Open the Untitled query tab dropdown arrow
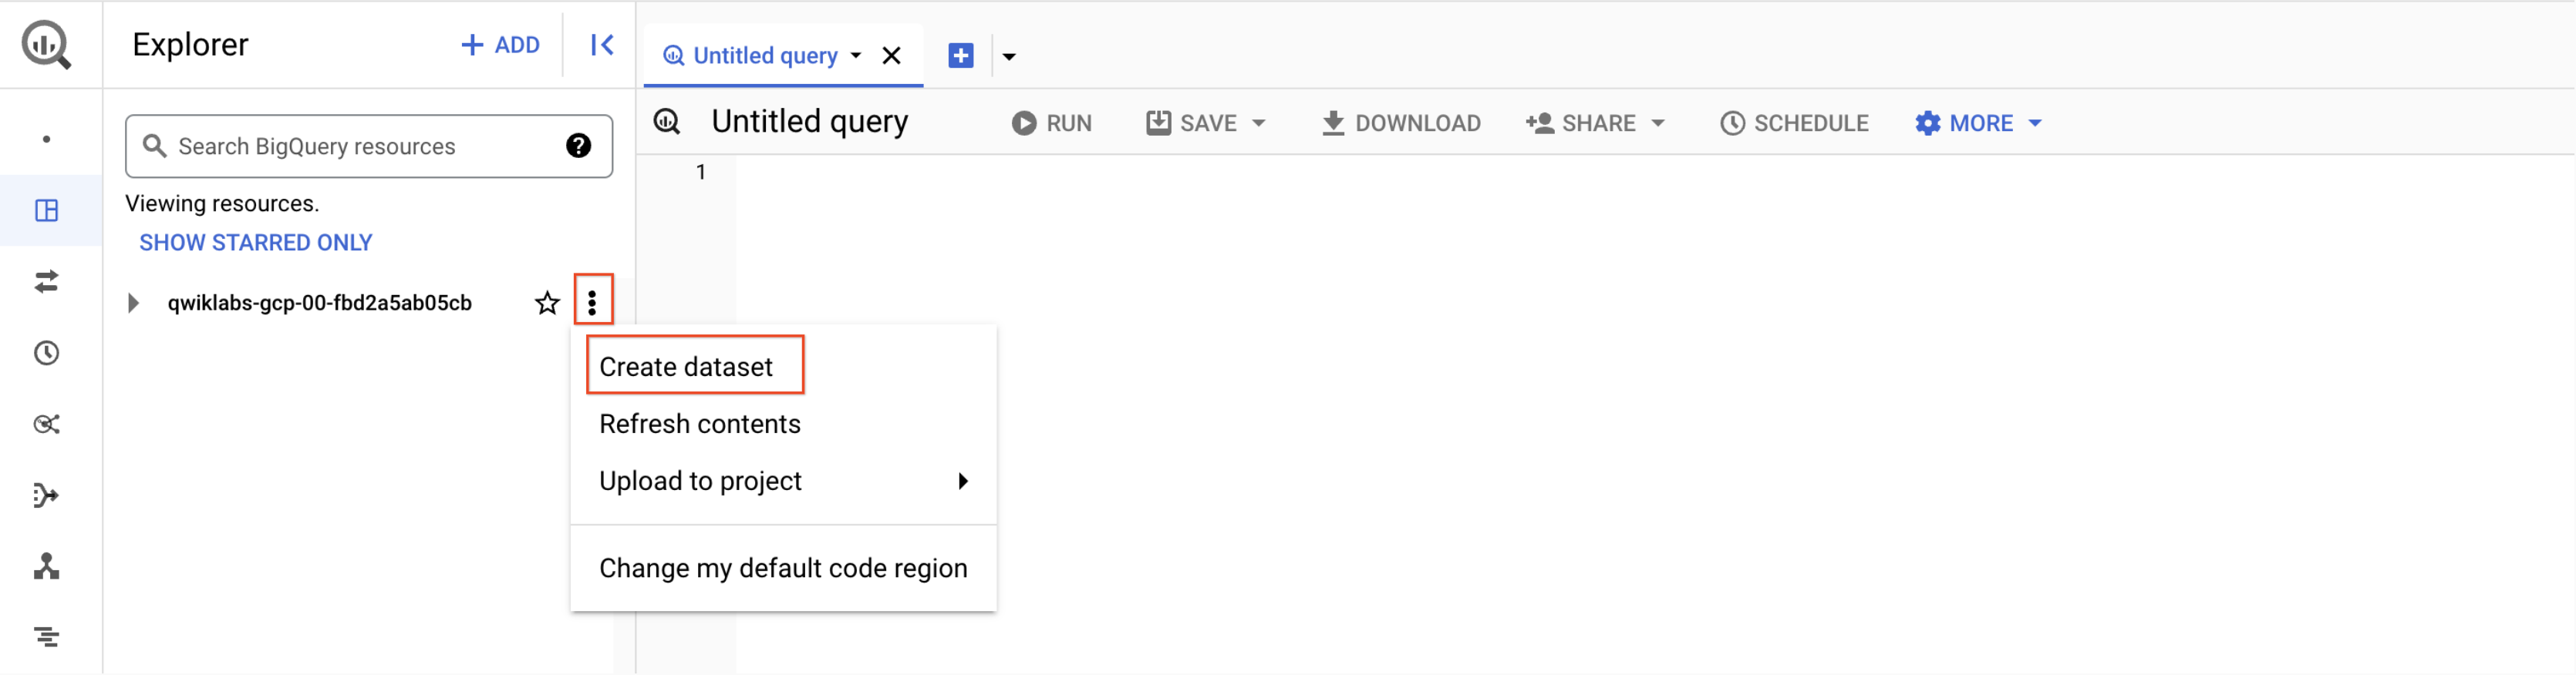This screenshot has width=2576, height=675. 857,56
